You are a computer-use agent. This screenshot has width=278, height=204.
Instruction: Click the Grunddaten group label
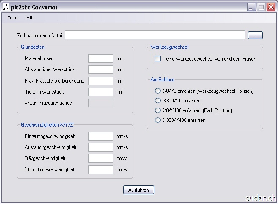[33, 47]
